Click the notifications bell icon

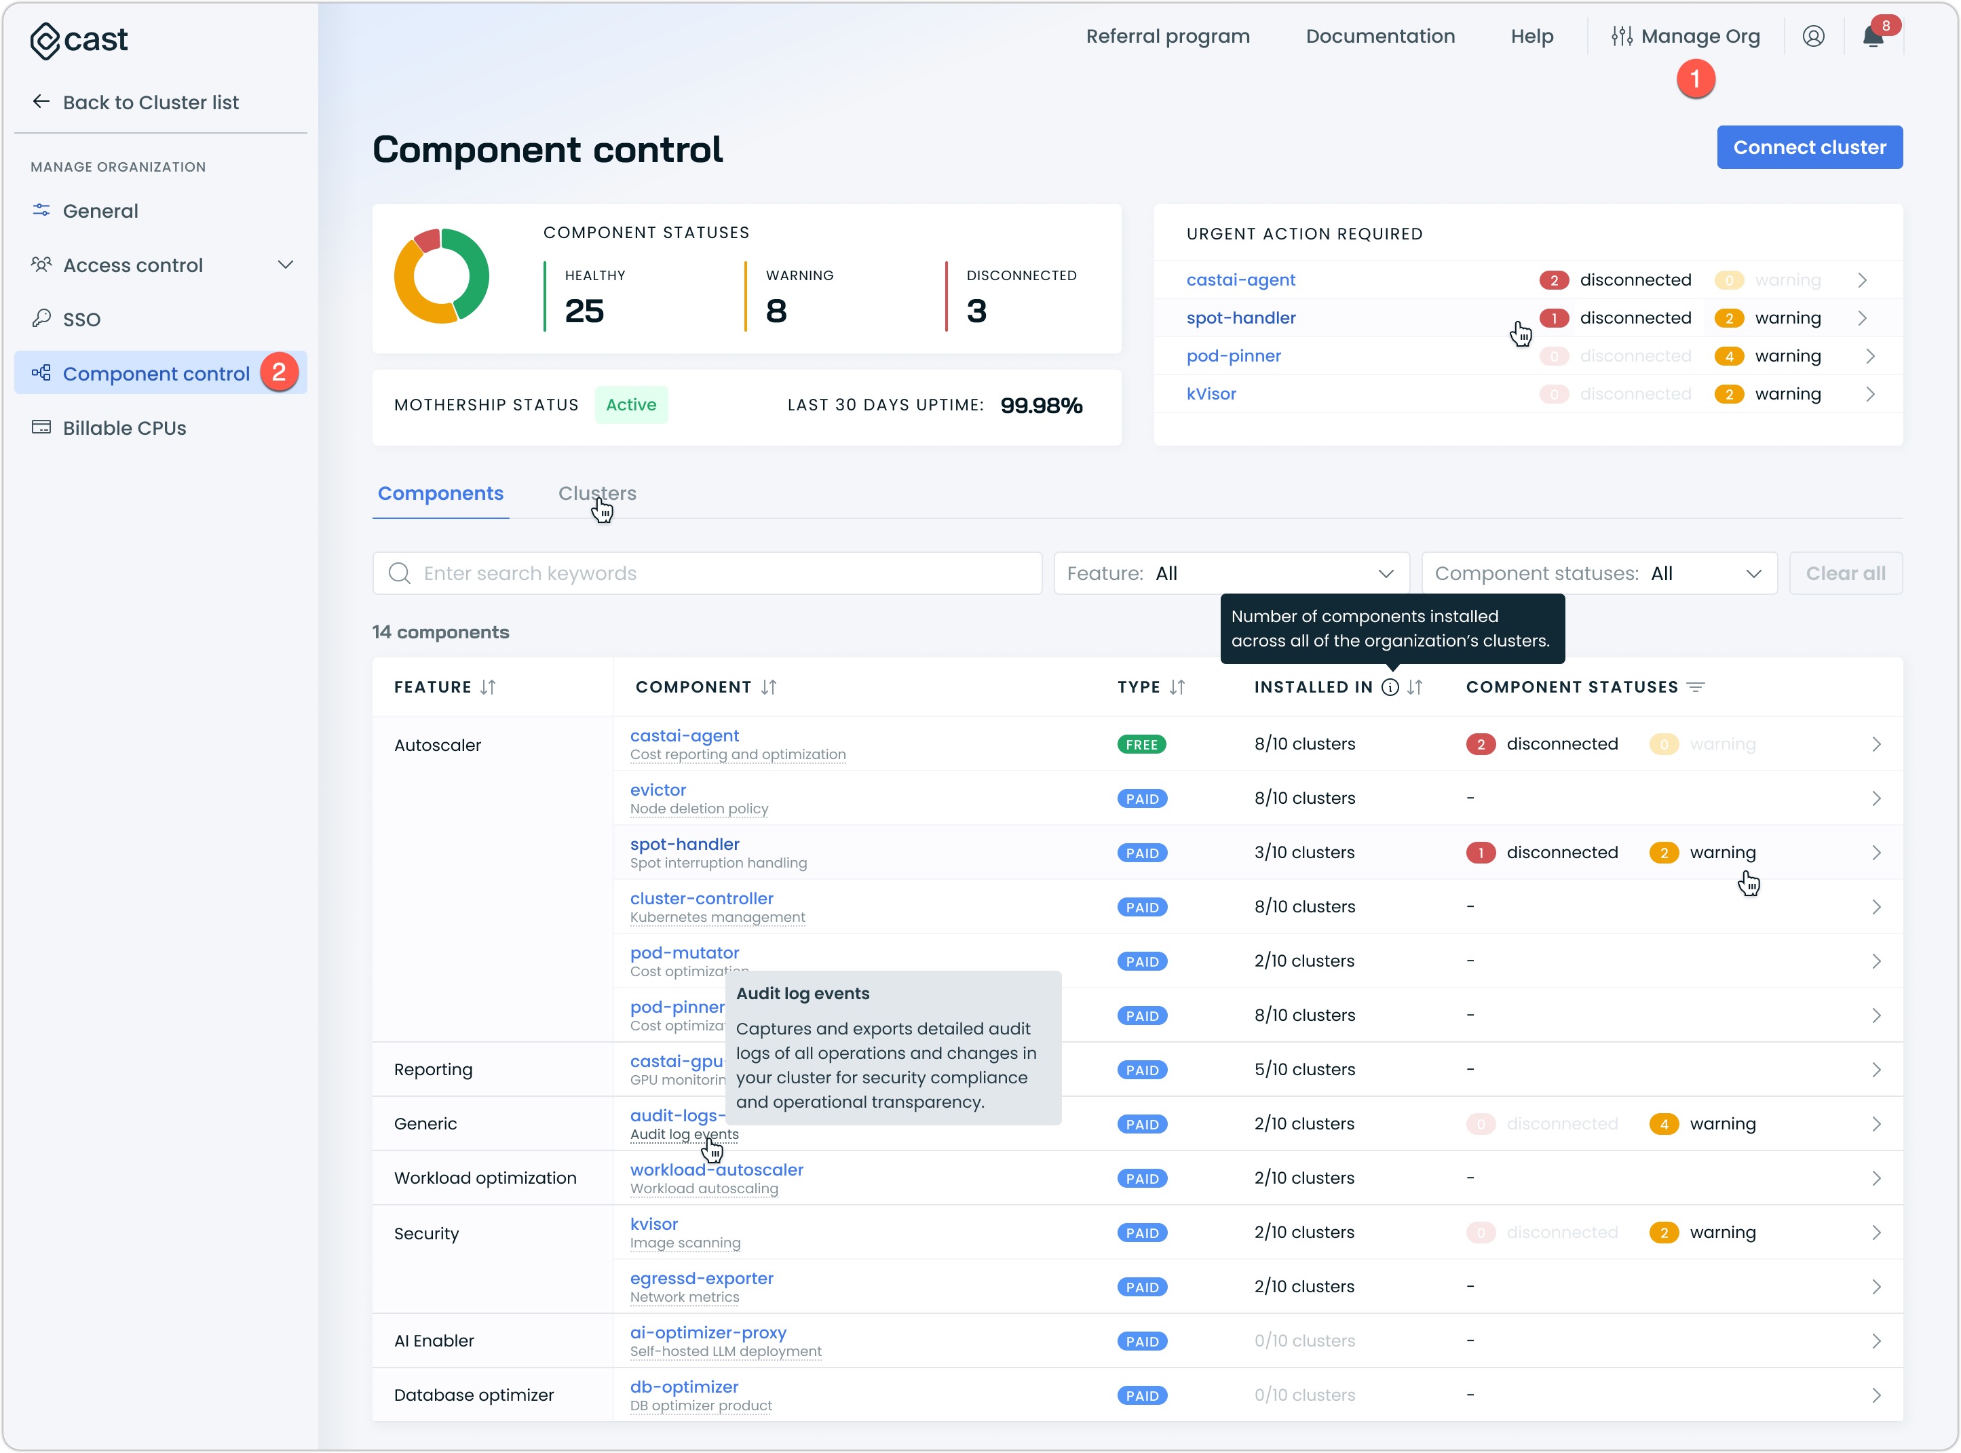tap(1871, 37)
